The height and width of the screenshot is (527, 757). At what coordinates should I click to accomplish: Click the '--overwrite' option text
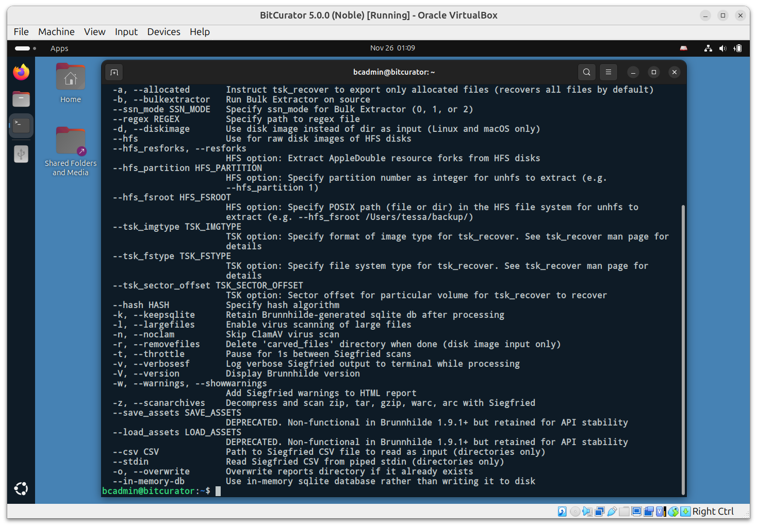coord(161,471)
